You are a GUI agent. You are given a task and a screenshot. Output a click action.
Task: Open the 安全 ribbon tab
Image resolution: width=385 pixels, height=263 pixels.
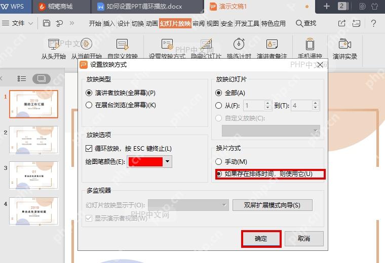coord(226,24)
